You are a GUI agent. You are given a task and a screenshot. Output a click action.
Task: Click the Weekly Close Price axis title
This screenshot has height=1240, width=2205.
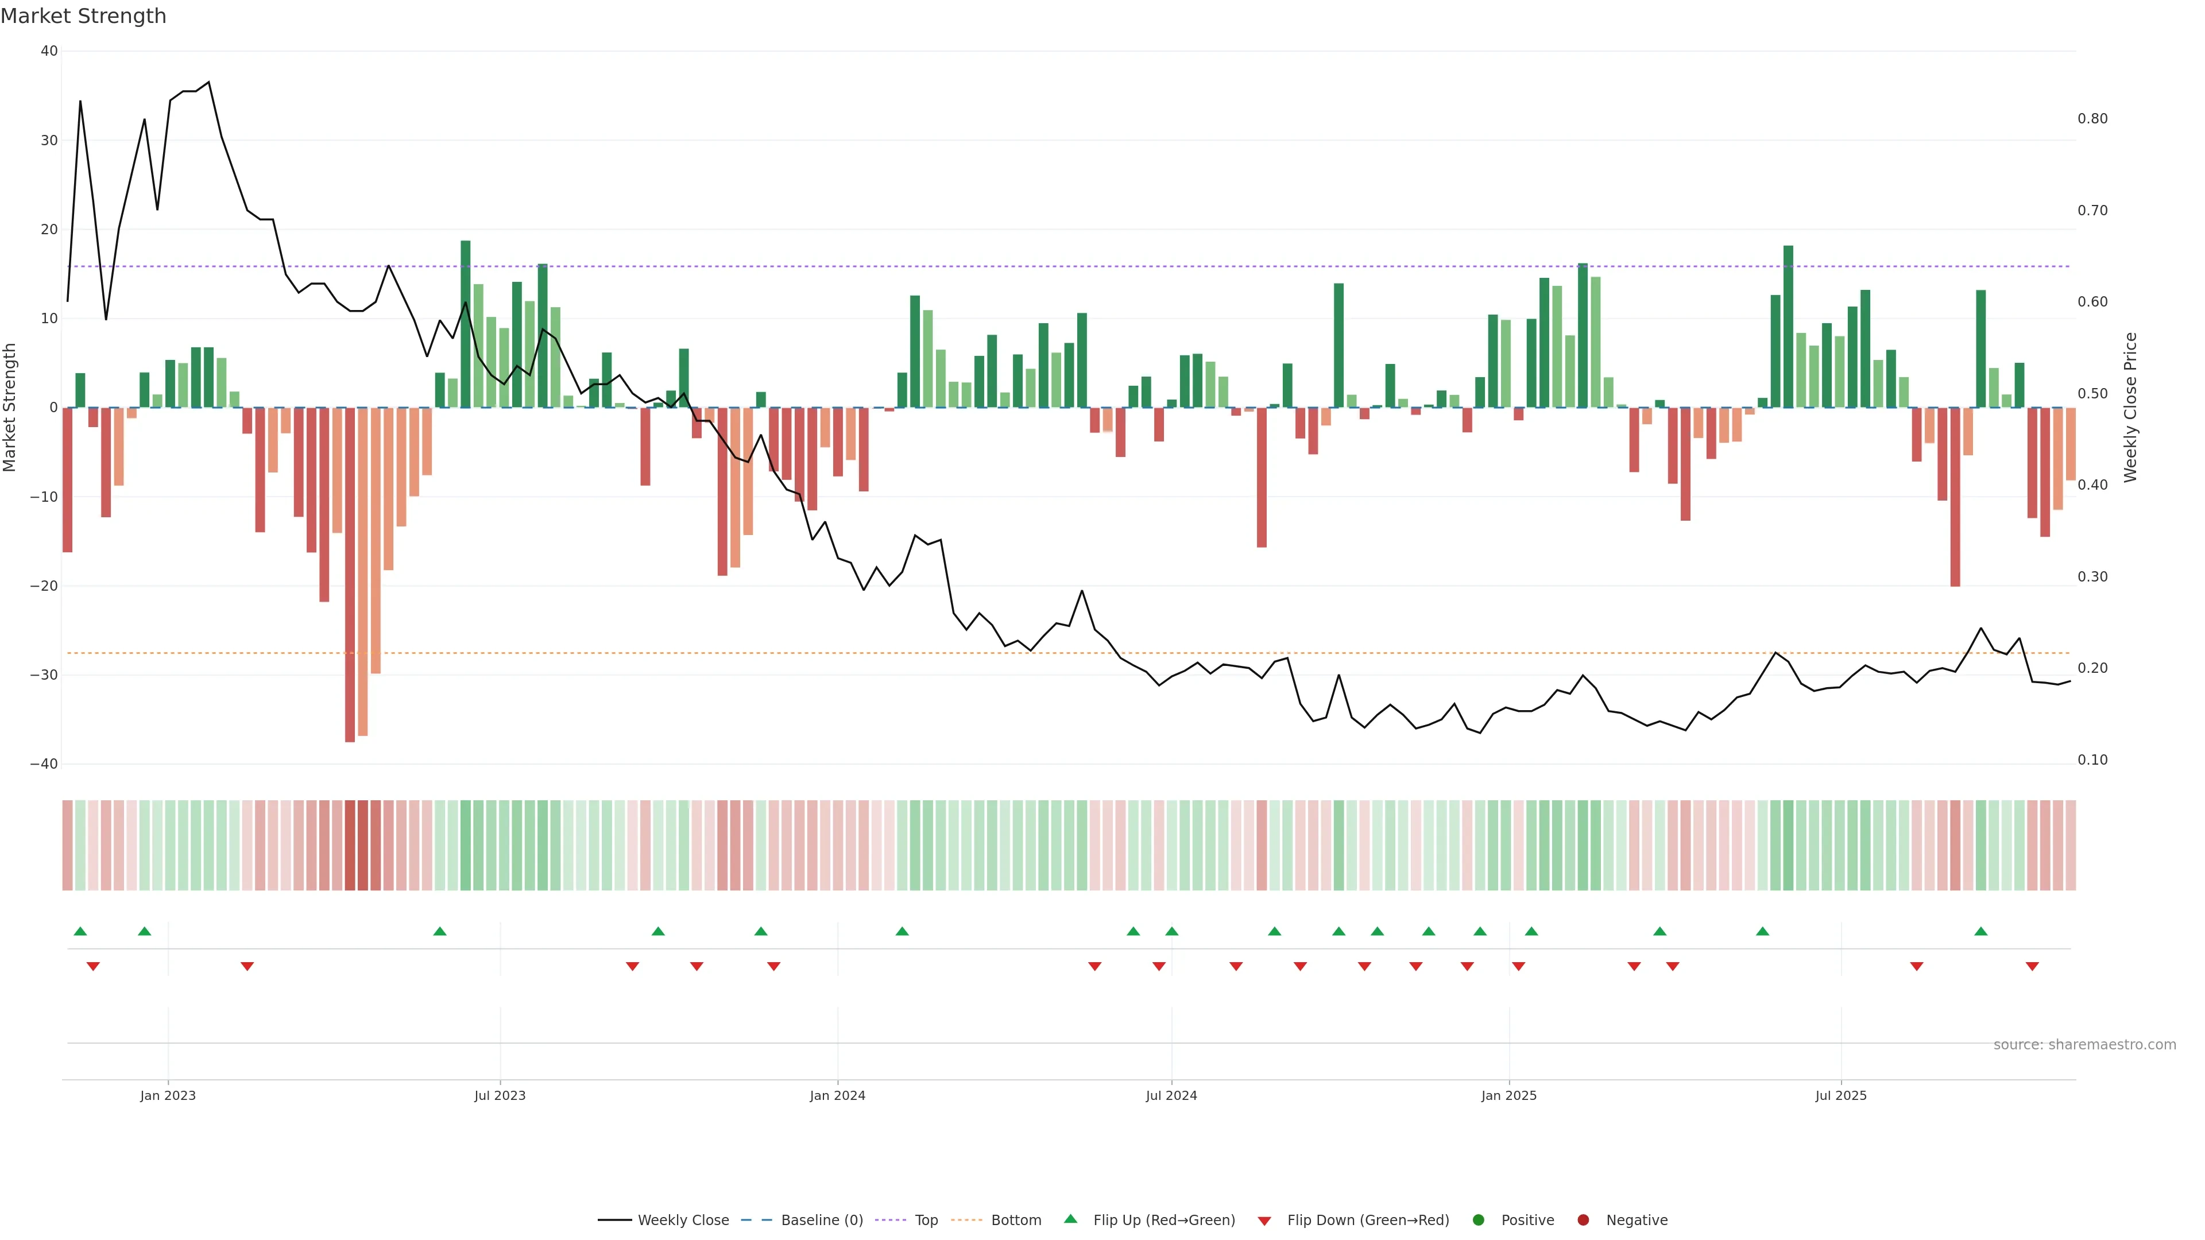(x=2130, y=408)
